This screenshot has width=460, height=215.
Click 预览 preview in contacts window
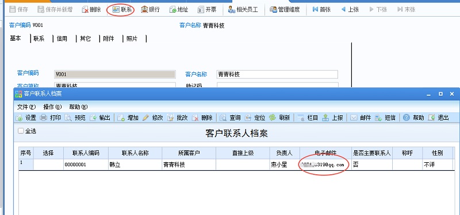point(75,118)
